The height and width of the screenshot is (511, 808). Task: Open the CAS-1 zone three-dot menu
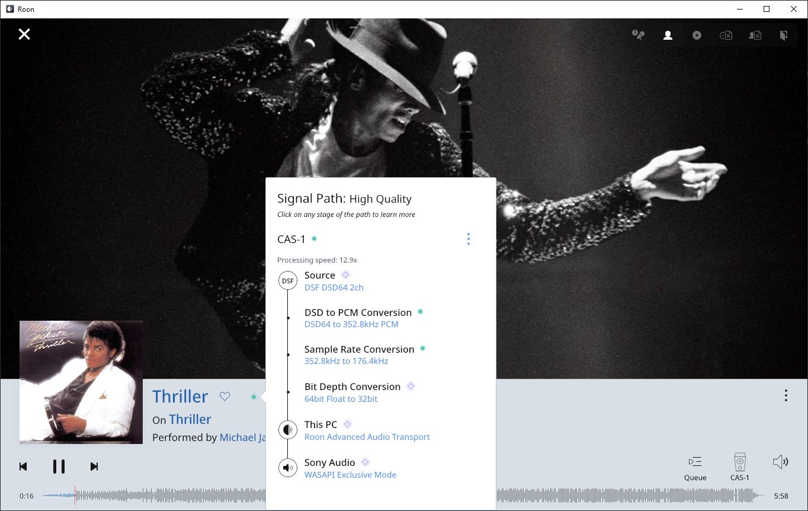pos(468,239)
